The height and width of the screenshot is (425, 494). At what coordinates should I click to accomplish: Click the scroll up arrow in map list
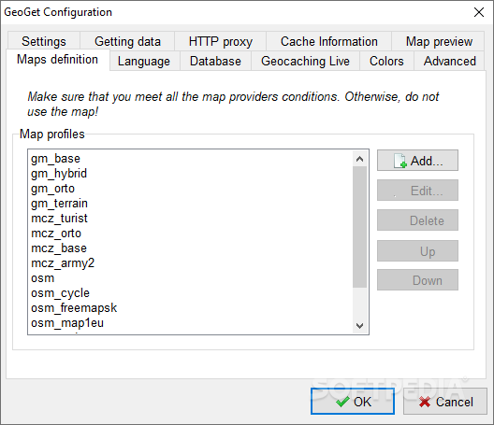359,159
